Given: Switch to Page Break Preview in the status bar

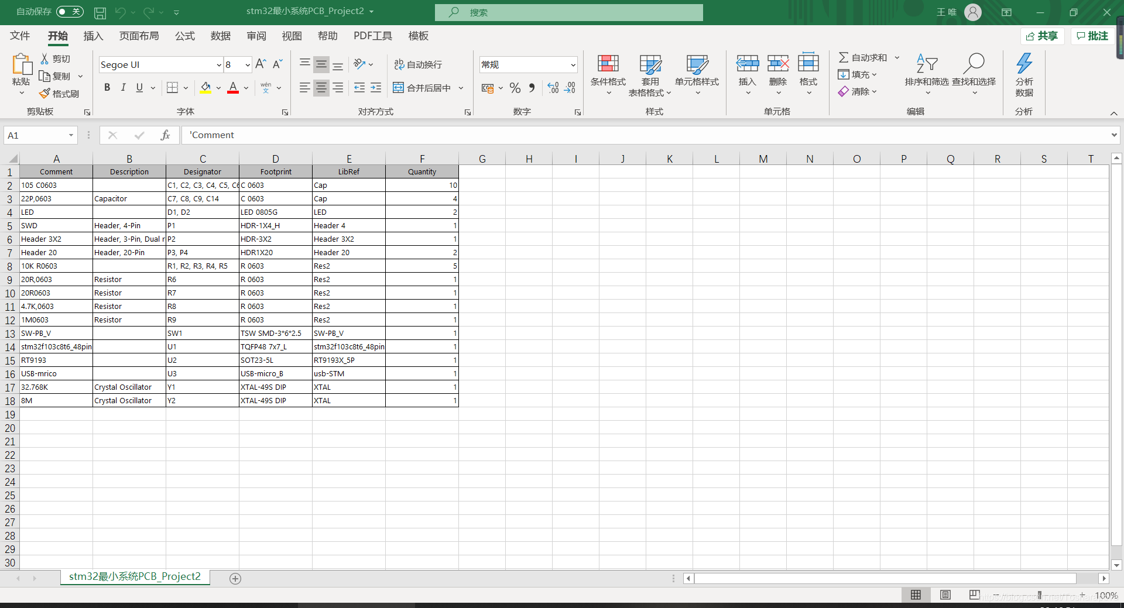Looking at the screenshot, I should point(974,595).
